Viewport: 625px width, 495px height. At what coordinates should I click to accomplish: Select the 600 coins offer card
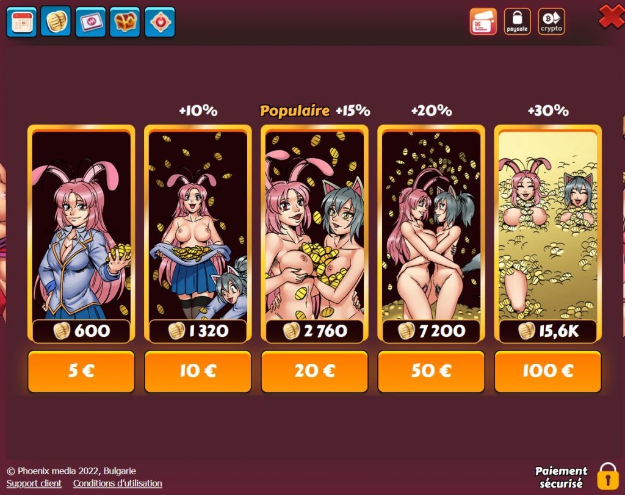pyautogui.click(x=81, y=234)
